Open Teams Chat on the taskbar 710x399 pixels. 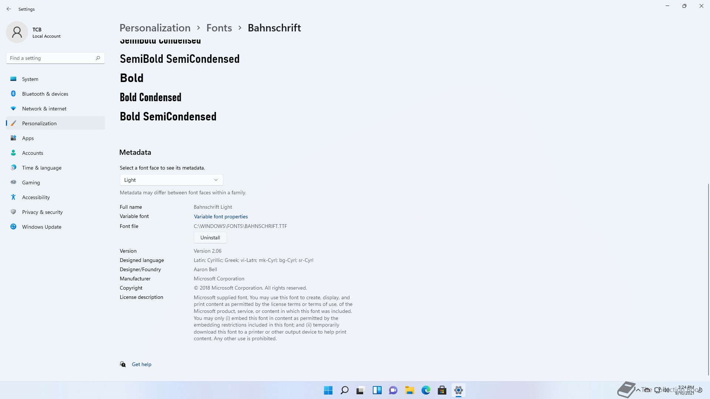[393, 390]
